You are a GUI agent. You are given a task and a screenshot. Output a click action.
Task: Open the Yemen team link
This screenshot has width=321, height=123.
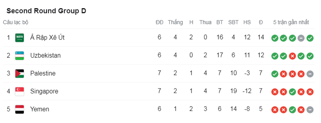tap(40, 109)
